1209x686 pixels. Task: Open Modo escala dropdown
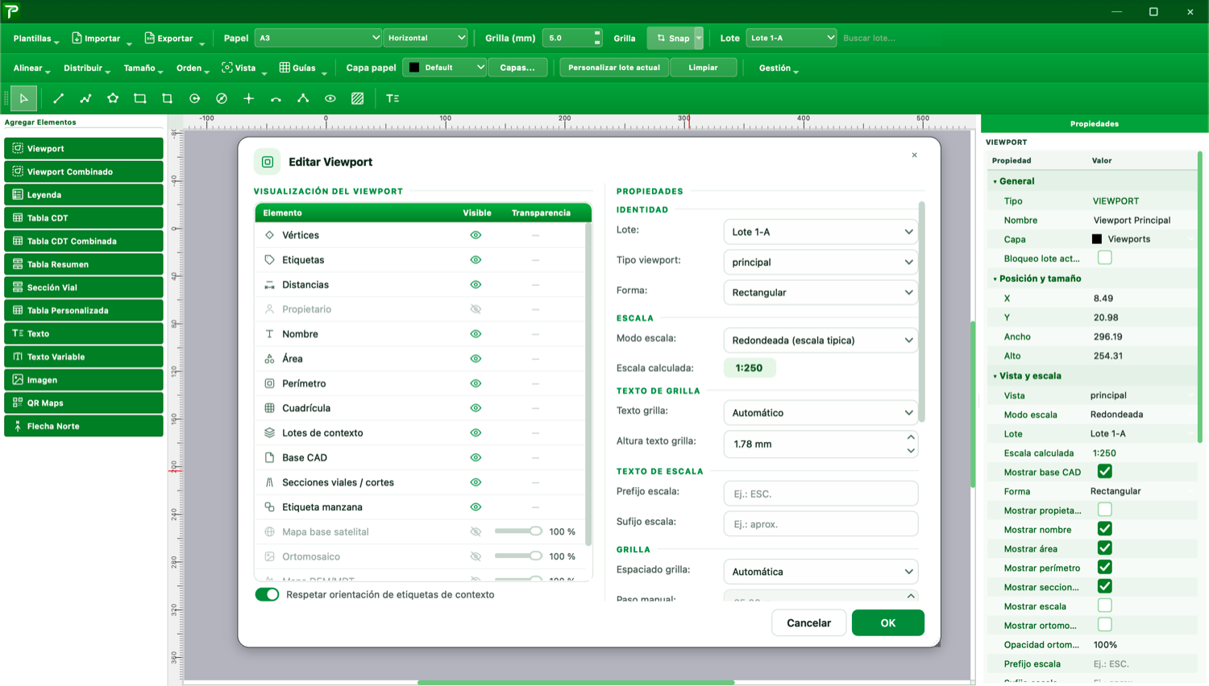821,340
